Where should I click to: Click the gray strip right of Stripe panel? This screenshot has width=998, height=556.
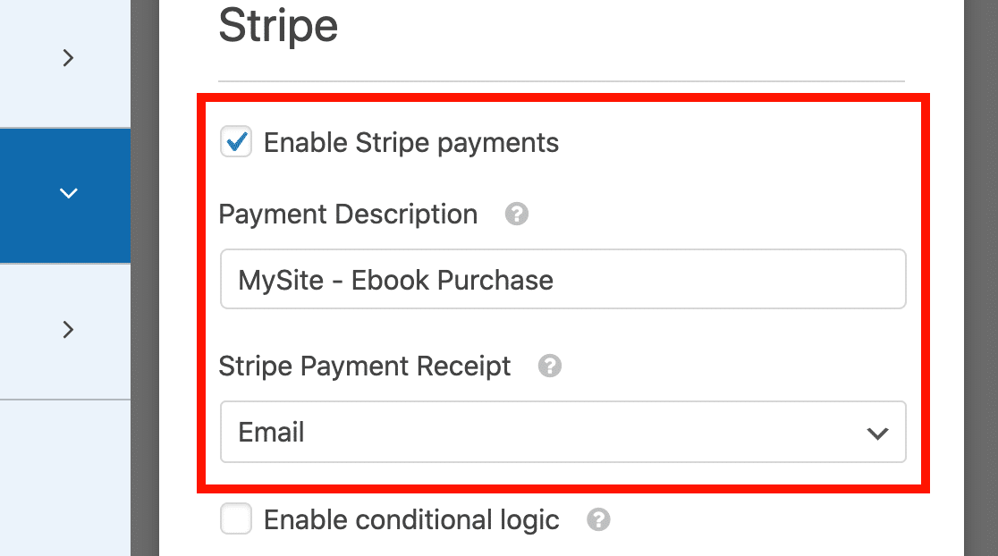(981, 278)
